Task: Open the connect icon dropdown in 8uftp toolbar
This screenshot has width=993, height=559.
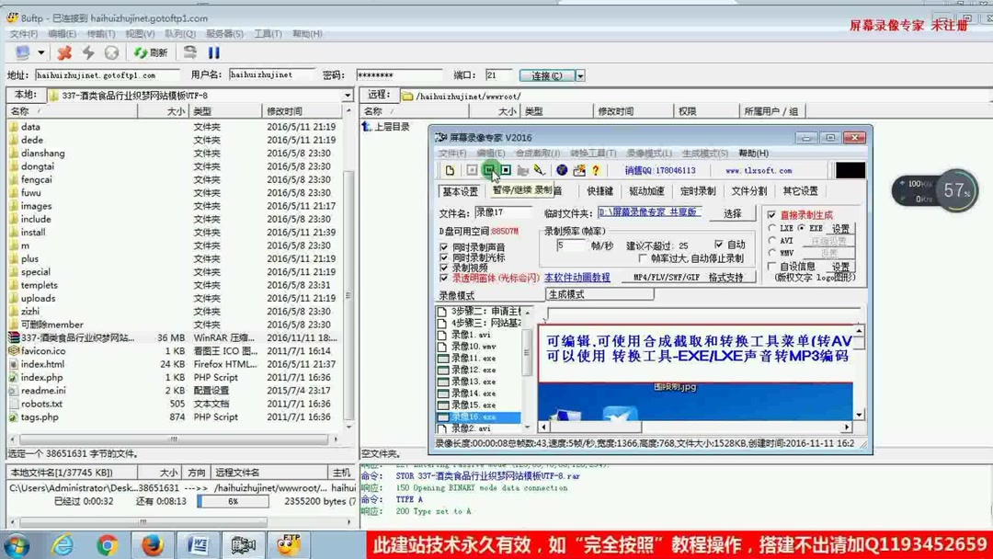Action: [40, 52]
